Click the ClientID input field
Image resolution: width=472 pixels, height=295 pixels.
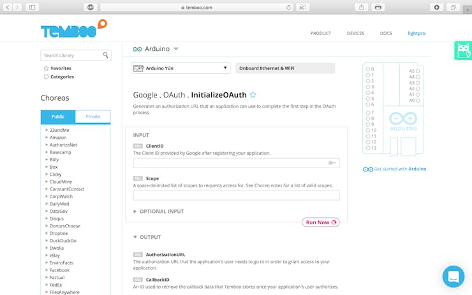tap(236, 163)
